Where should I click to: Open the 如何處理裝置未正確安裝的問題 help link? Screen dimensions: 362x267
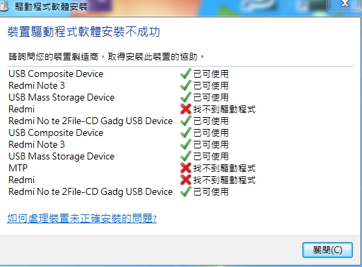click(x=82, y=218)
